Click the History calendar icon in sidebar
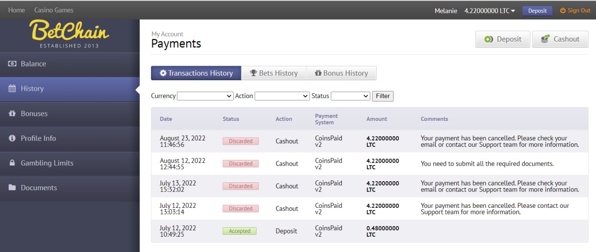The width and height of the screenshot is (596, 252). point(13,88)
